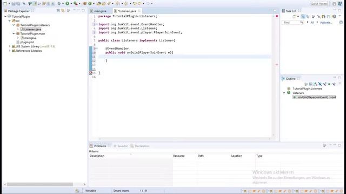Image resolution: width=346 pixels, height=194 pixels.
Task: Collapse the TutorialPlugin.Listeners package
Action: [x=14, y=25]
